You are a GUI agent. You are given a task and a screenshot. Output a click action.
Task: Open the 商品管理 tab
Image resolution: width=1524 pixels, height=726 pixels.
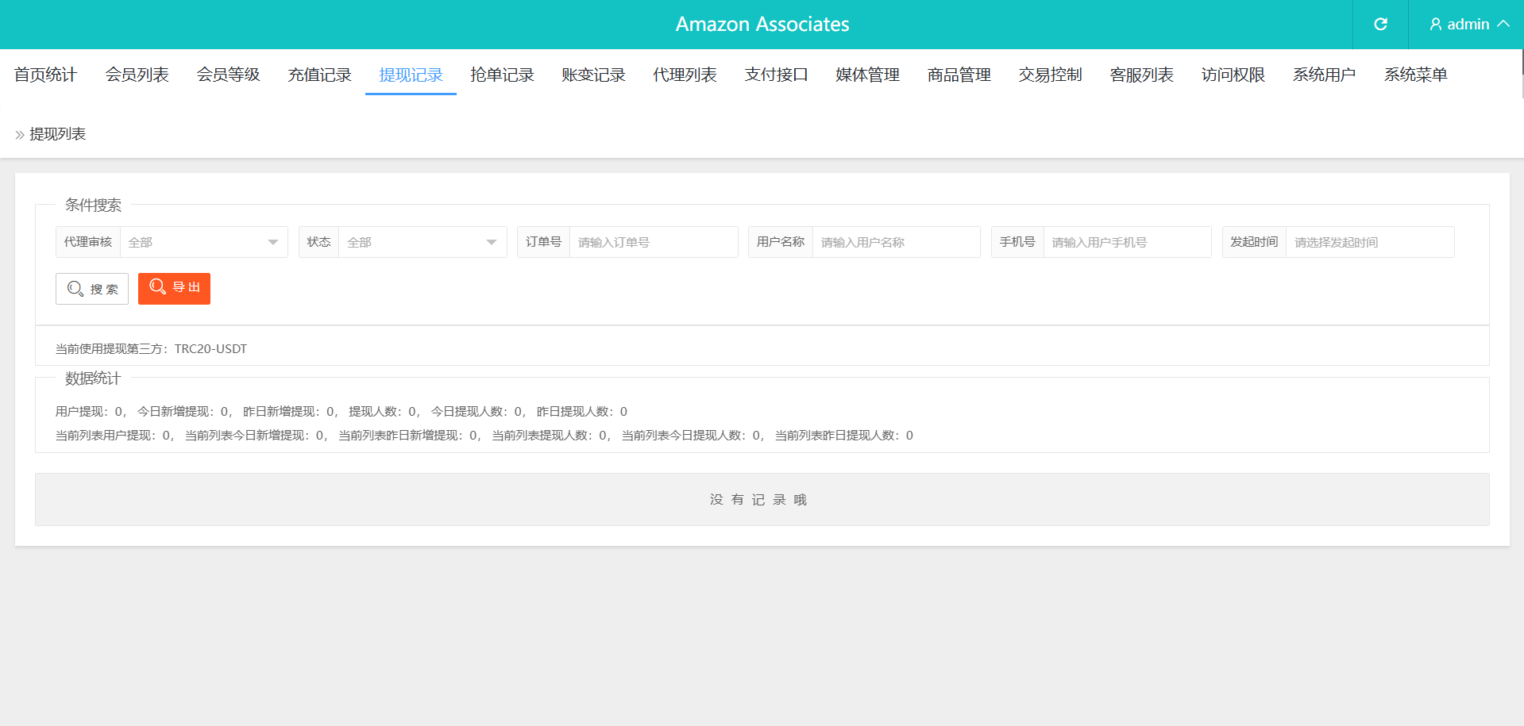click(x=959, y=75)
